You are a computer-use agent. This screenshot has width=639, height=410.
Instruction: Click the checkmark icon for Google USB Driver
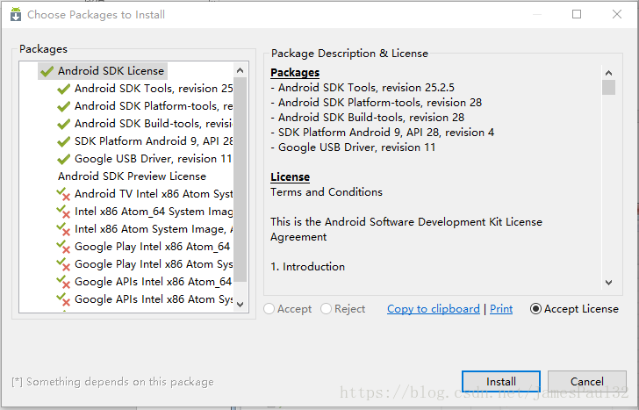(63, 159)
